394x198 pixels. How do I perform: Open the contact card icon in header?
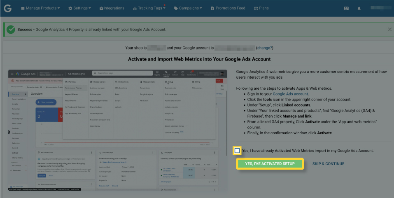(x=346, y=8)
